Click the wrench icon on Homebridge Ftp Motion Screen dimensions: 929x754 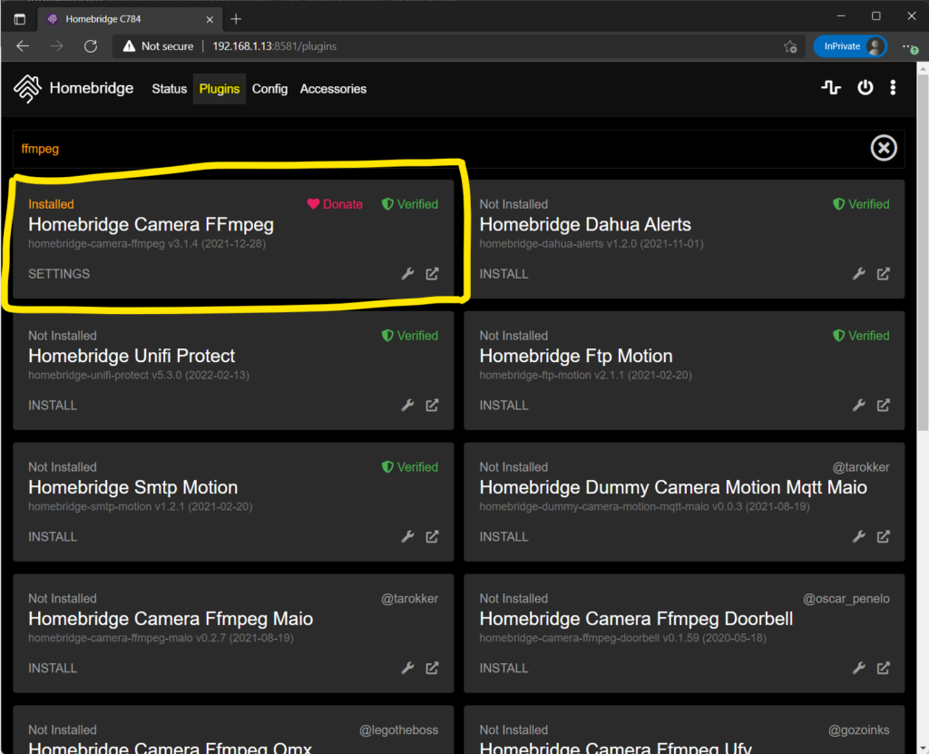859,406
